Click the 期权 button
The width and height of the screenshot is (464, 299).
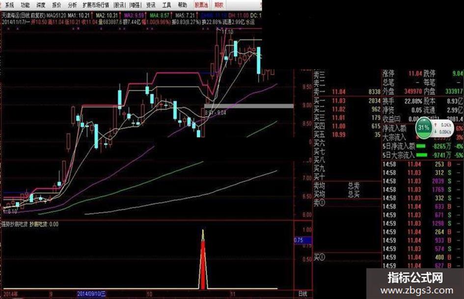point(219,5)
